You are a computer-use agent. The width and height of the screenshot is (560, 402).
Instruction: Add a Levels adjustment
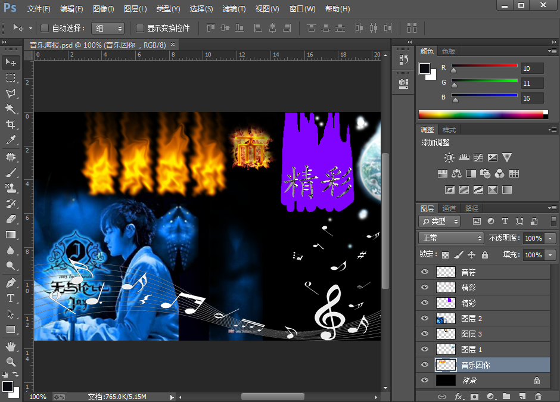464,157
